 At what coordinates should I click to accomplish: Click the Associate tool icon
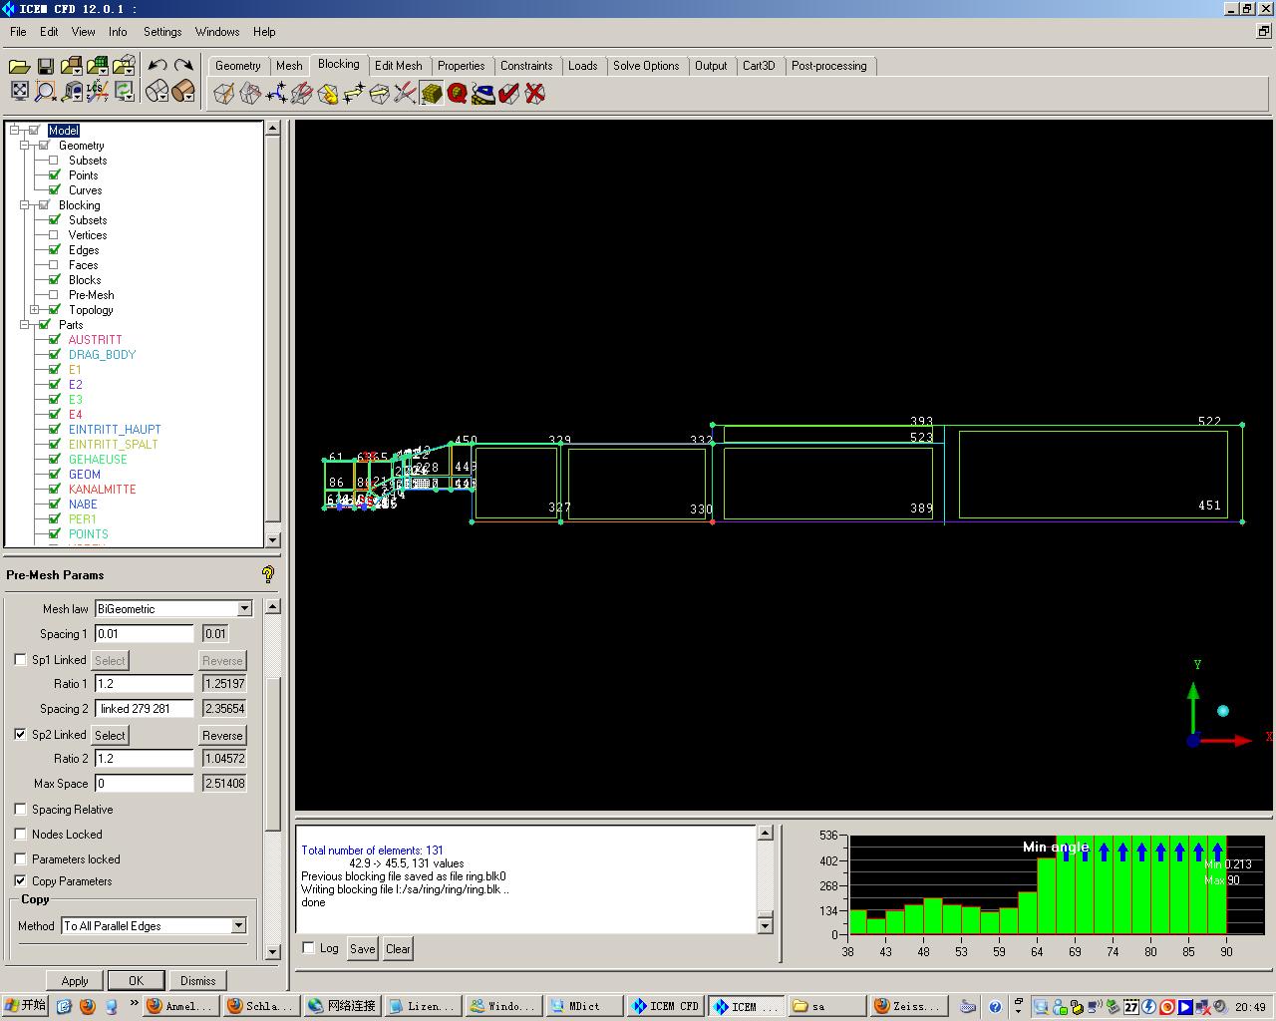(x=328, y=94)
